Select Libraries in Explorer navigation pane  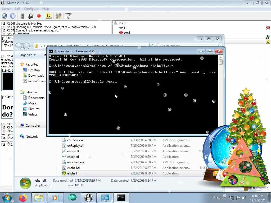point(31,92)
